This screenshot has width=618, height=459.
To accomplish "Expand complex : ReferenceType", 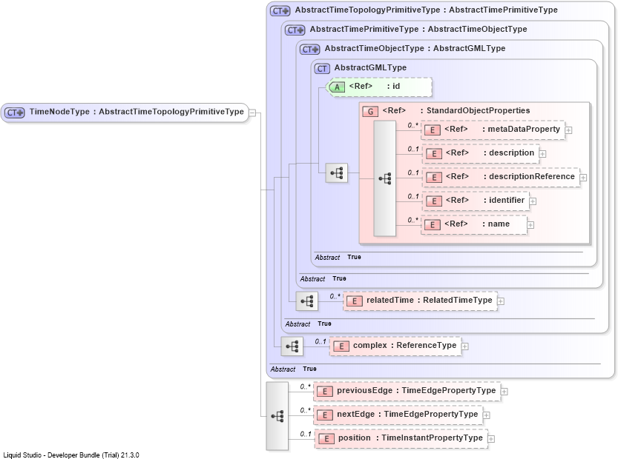I will [x=465, y=346].
